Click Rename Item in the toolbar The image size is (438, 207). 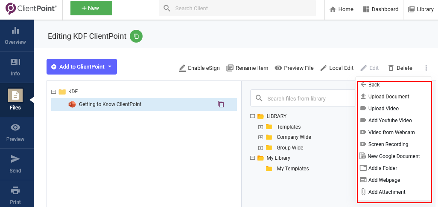tap(247, 68)
